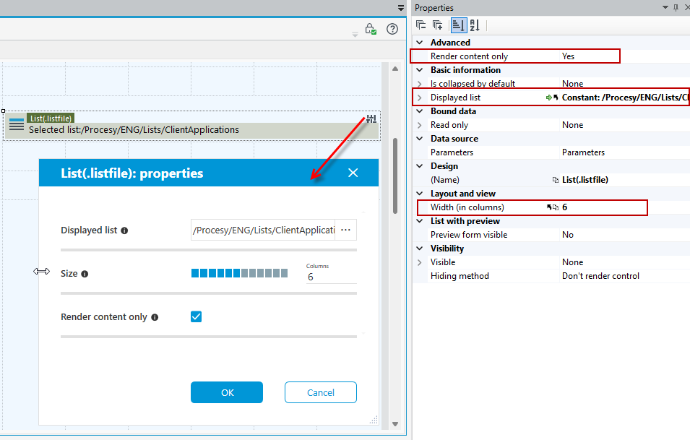
Task: Select the Hiding method 'Don't render control' value
Action: (600, 276)
